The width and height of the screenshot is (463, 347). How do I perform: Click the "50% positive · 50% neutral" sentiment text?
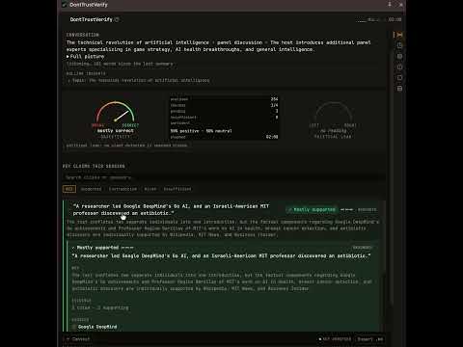coord(201,131)
